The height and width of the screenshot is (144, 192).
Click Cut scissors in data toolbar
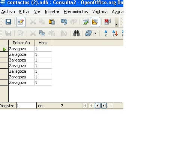point(33,33)
